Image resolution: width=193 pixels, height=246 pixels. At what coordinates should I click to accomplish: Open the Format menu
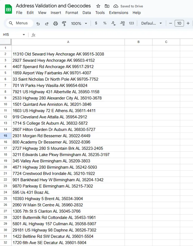click(x=72, y=13)
